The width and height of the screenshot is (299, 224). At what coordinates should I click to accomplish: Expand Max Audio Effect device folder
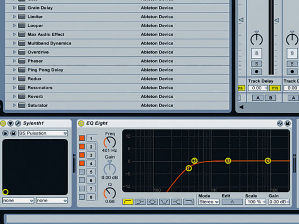(14, 34)
